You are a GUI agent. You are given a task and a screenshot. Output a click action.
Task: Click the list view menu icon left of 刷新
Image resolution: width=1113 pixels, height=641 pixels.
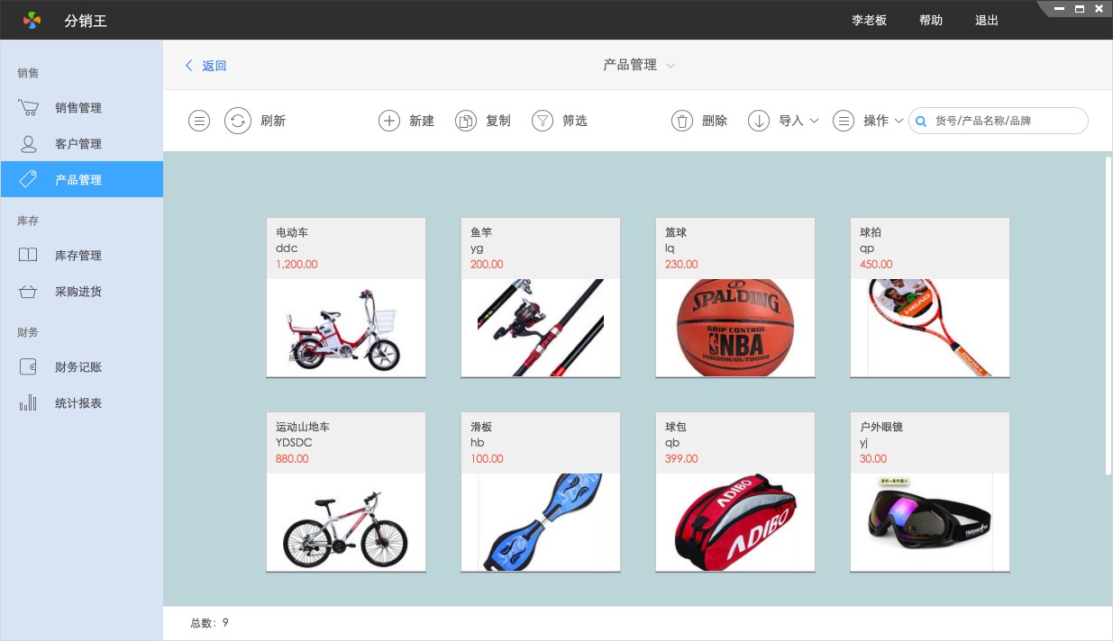199,121
